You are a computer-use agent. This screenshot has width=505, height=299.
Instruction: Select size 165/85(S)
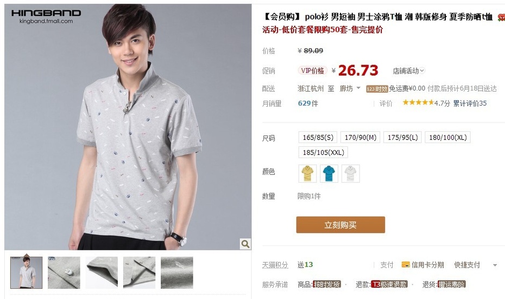coord(318,138)
